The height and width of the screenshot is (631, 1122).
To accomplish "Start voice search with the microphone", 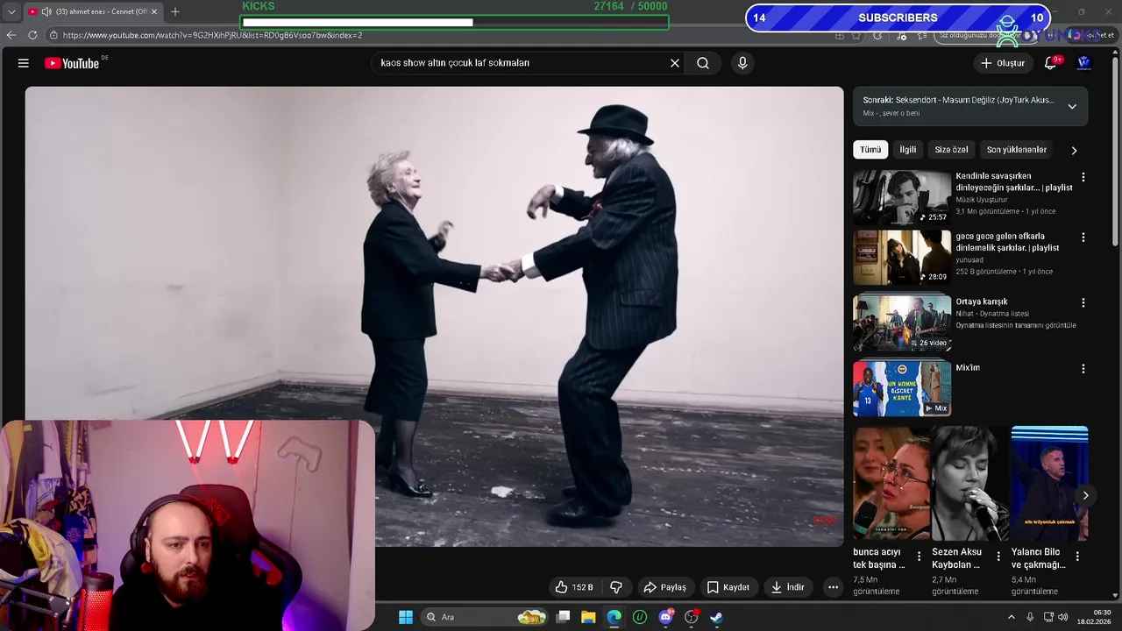I will coord(742,63).
